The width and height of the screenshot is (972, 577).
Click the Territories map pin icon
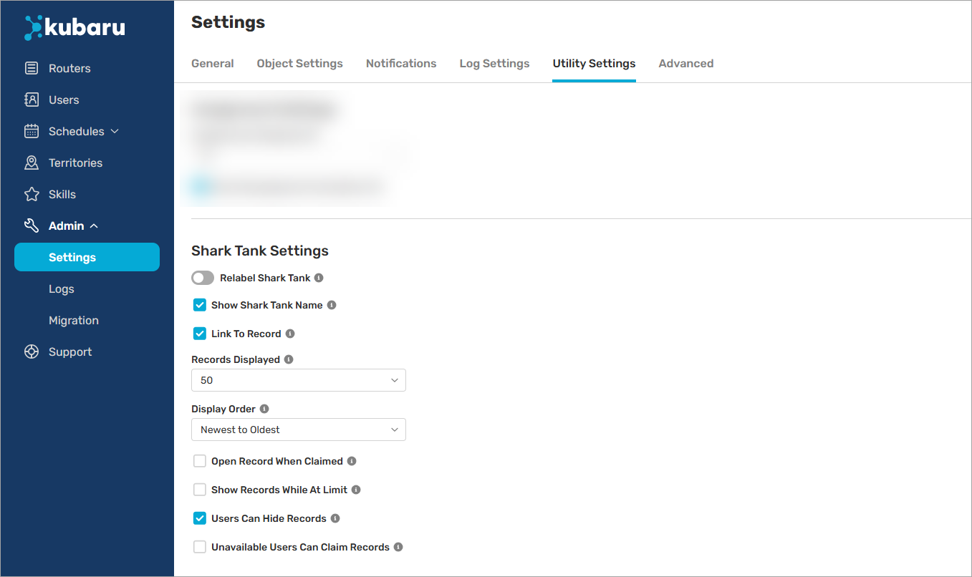click(32, 163)
